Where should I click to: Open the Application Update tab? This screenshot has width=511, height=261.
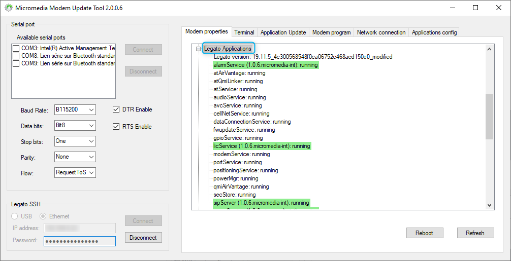point(283,32)
